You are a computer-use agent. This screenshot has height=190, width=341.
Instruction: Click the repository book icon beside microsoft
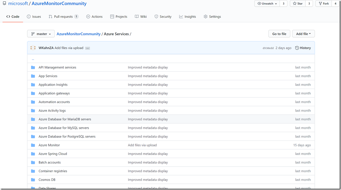click(x=4, y=3)
